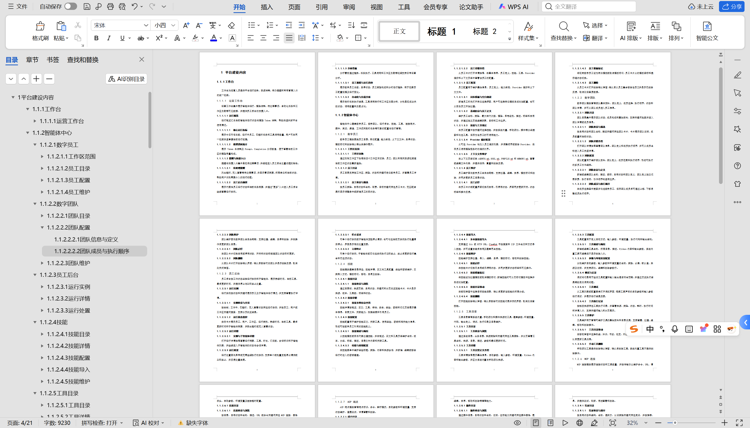Image resolution: width=750 pixels, height=428 pixels.
Task: Click the web layout globe status icon
Action: tap(580, 423)
